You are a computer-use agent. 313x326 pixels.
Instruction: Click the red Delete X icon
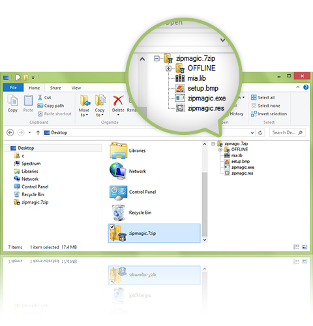pyautogui.click(x=118, y=101)
